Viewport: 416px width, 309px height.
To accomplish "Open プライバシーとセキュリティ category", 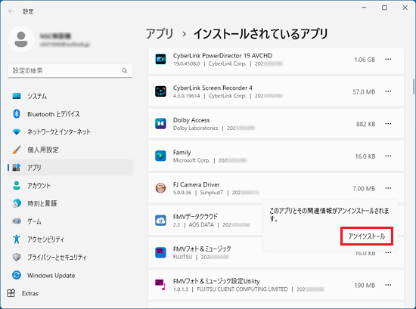I will click(70, 257).
